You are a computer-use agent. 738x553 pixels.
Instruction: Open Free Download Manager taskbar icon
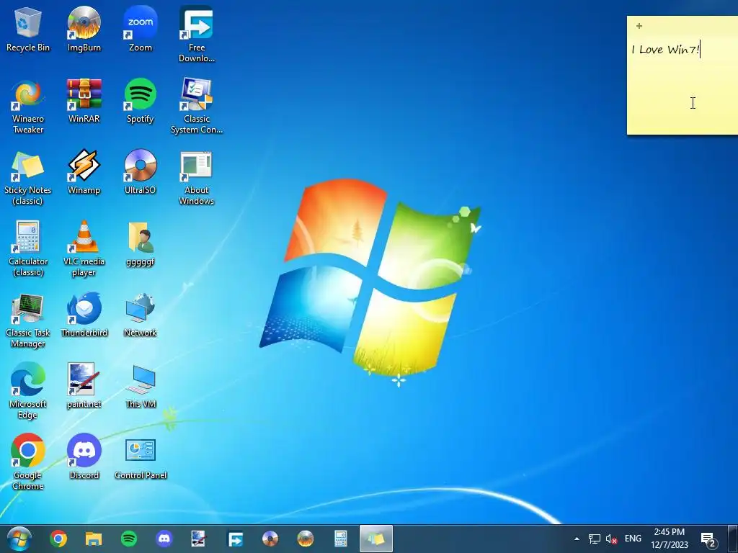235,539
